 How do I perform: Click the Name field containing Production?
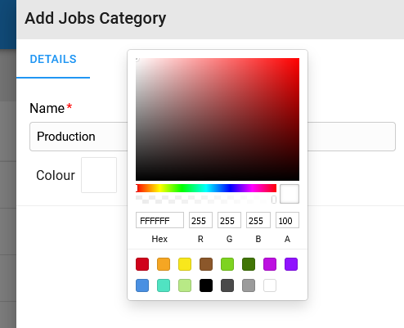pyautogui.click(x=213, y=137)
